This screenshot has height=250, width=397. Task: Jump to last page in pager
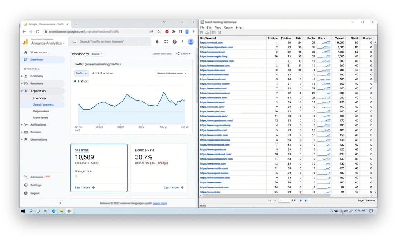point(306,200)
